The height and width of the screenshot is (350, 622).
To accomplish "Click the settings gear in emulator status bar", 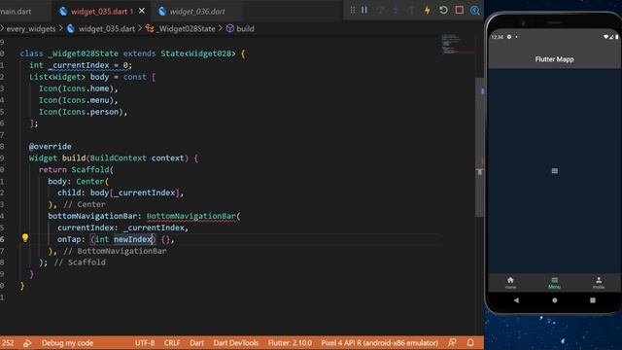I will point(509,37).
